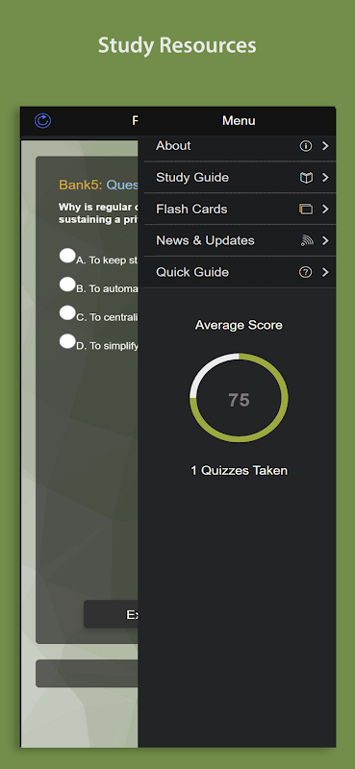Click the partially hidden Ex... button
The height and width of the screenshot is (769, 355).
coord(111,614)
